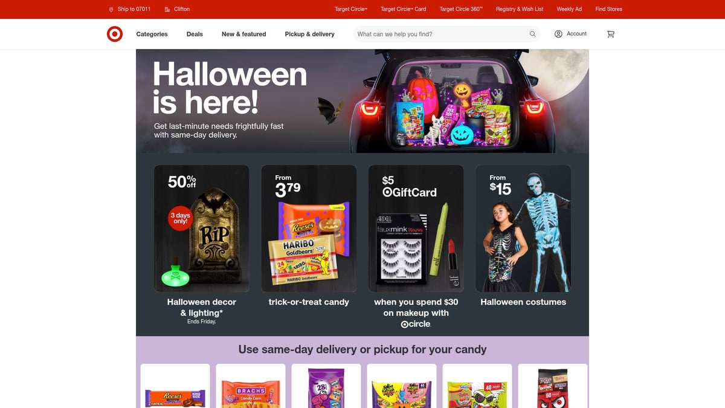The height and width of the screenshot is (408, 725).
Task: Open the shopping cart icon
Action: coord(611,34)
